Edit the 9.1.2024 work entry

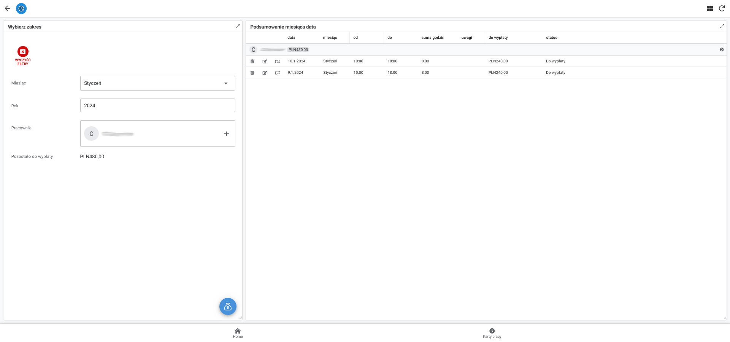tap(265, 73)
